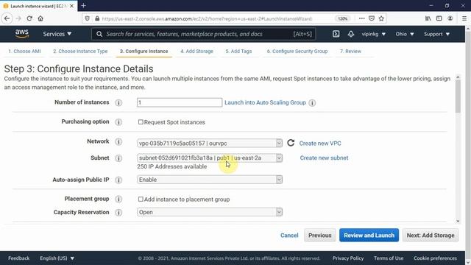Open a new browser tab
Image resolution: width=471 pixels, height=265 pixels.
coord(83,6)
